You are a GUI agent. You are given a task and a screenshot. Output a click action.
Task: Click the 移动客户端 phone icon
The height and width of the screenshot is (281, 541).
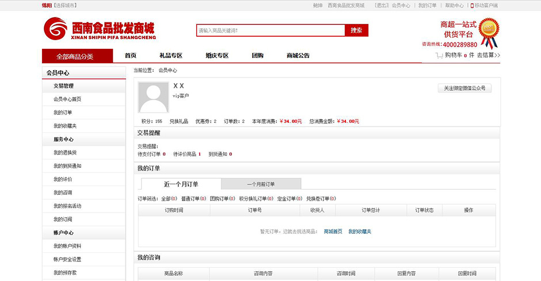click(x=472, y=5)
